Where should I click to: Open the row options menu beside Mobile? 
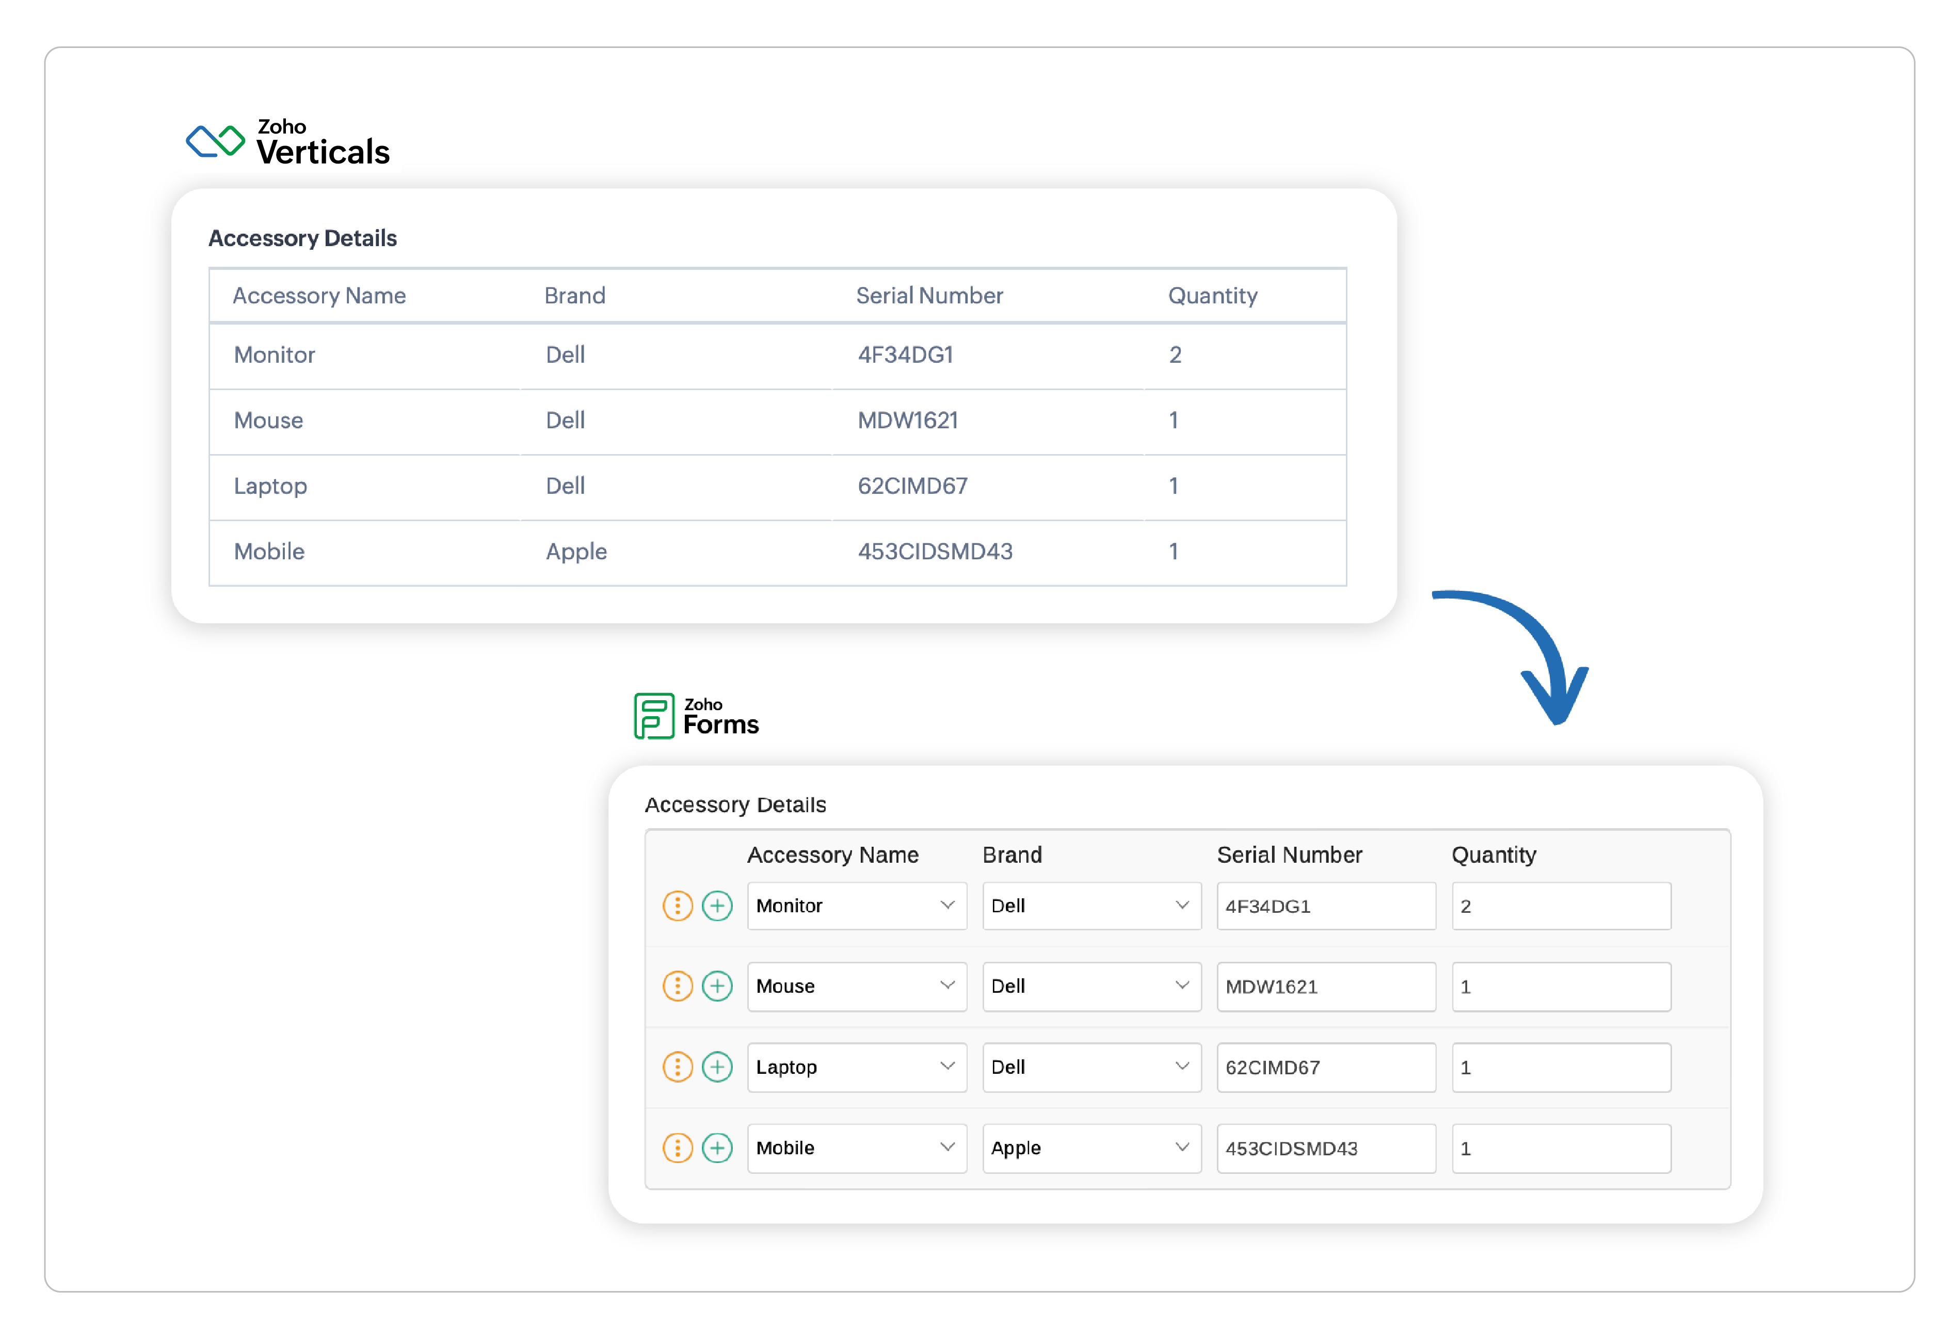677,1148
